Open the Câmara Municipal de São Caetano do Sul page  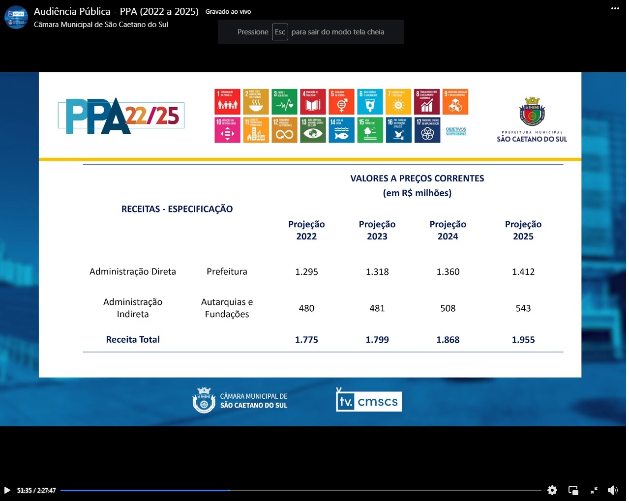101,25
